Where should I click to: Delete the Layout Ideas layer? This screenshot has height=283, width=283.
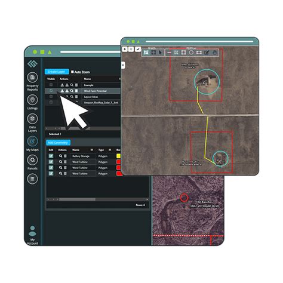(76, 97)
